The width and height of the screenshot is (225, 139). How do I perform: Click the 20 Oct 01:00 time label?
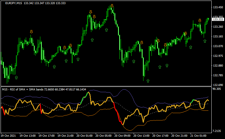pos(84,135)
